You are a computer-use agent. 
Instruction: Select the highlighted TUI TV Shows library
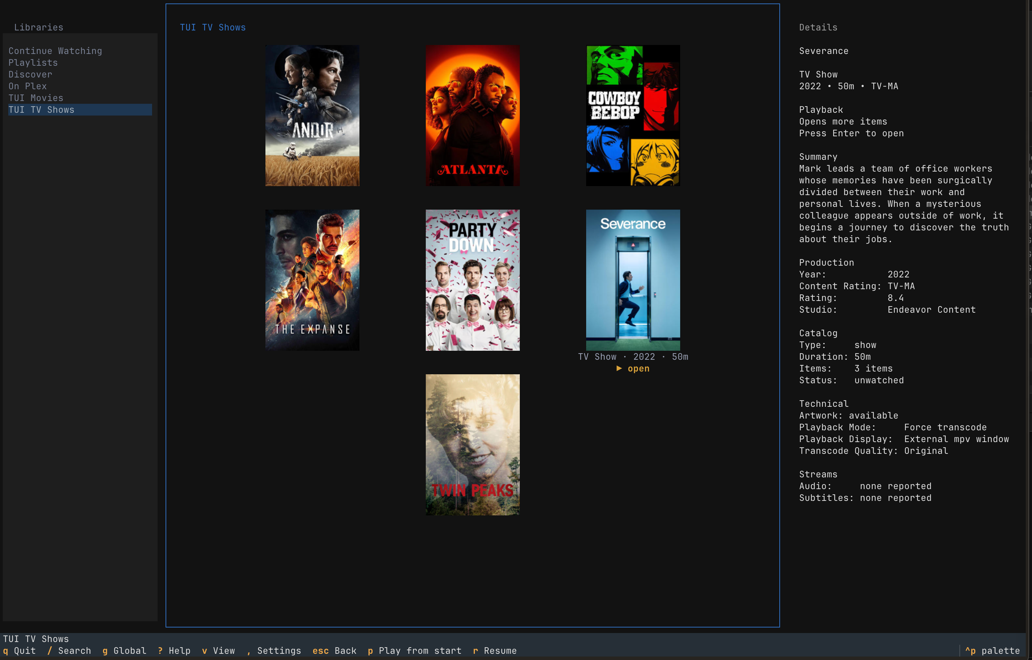(x=80, y=110)
